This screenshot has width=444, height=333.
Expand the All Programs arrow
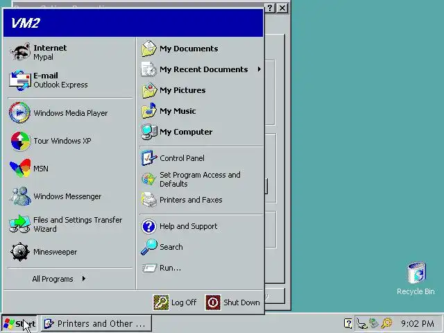pos(84,279)
